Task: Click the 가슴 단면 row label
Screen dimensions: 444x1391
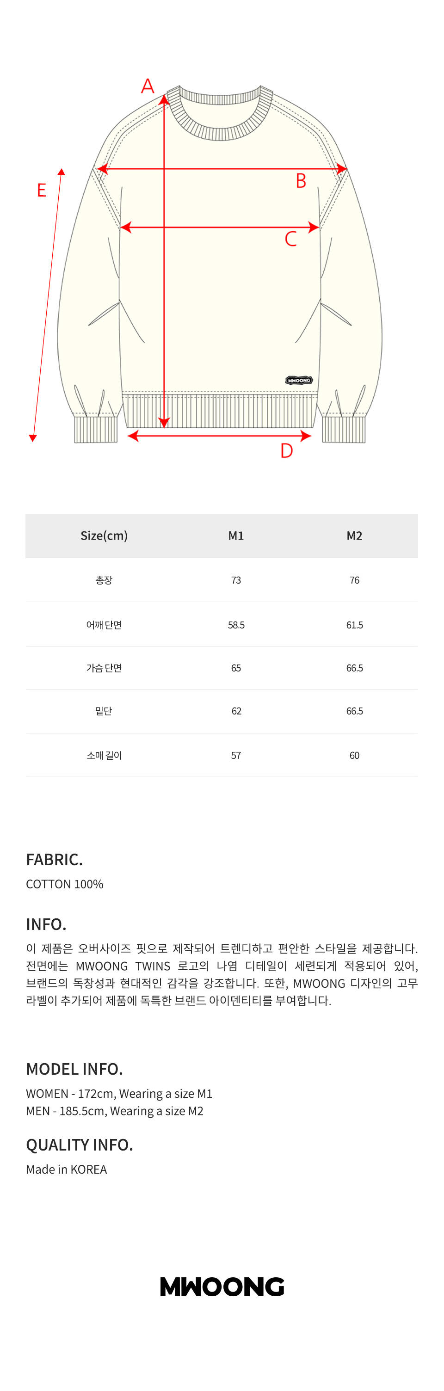Action: tap(104, 668)
